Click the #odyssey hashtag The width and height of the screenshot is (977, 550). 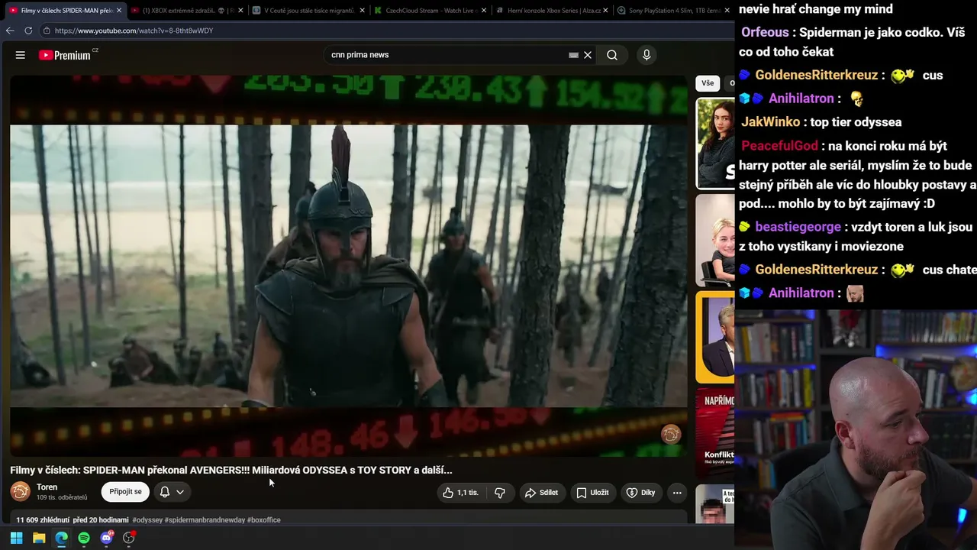point(147,520)
